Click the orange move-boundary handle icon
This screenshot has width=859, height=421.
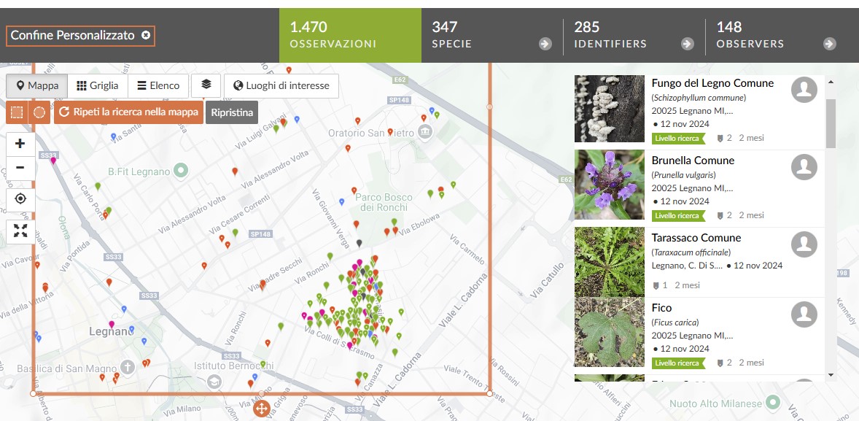pos(262,409)
